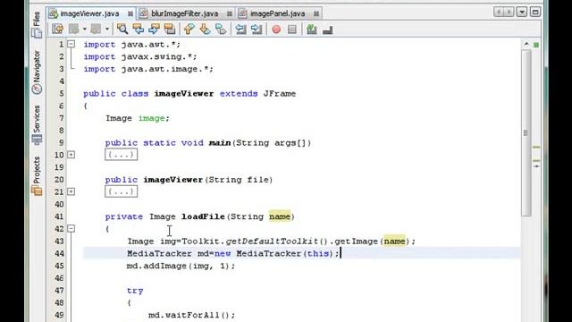Click the grayed Back navigation icon
The image size is (572, 322).
coord(73,29)
